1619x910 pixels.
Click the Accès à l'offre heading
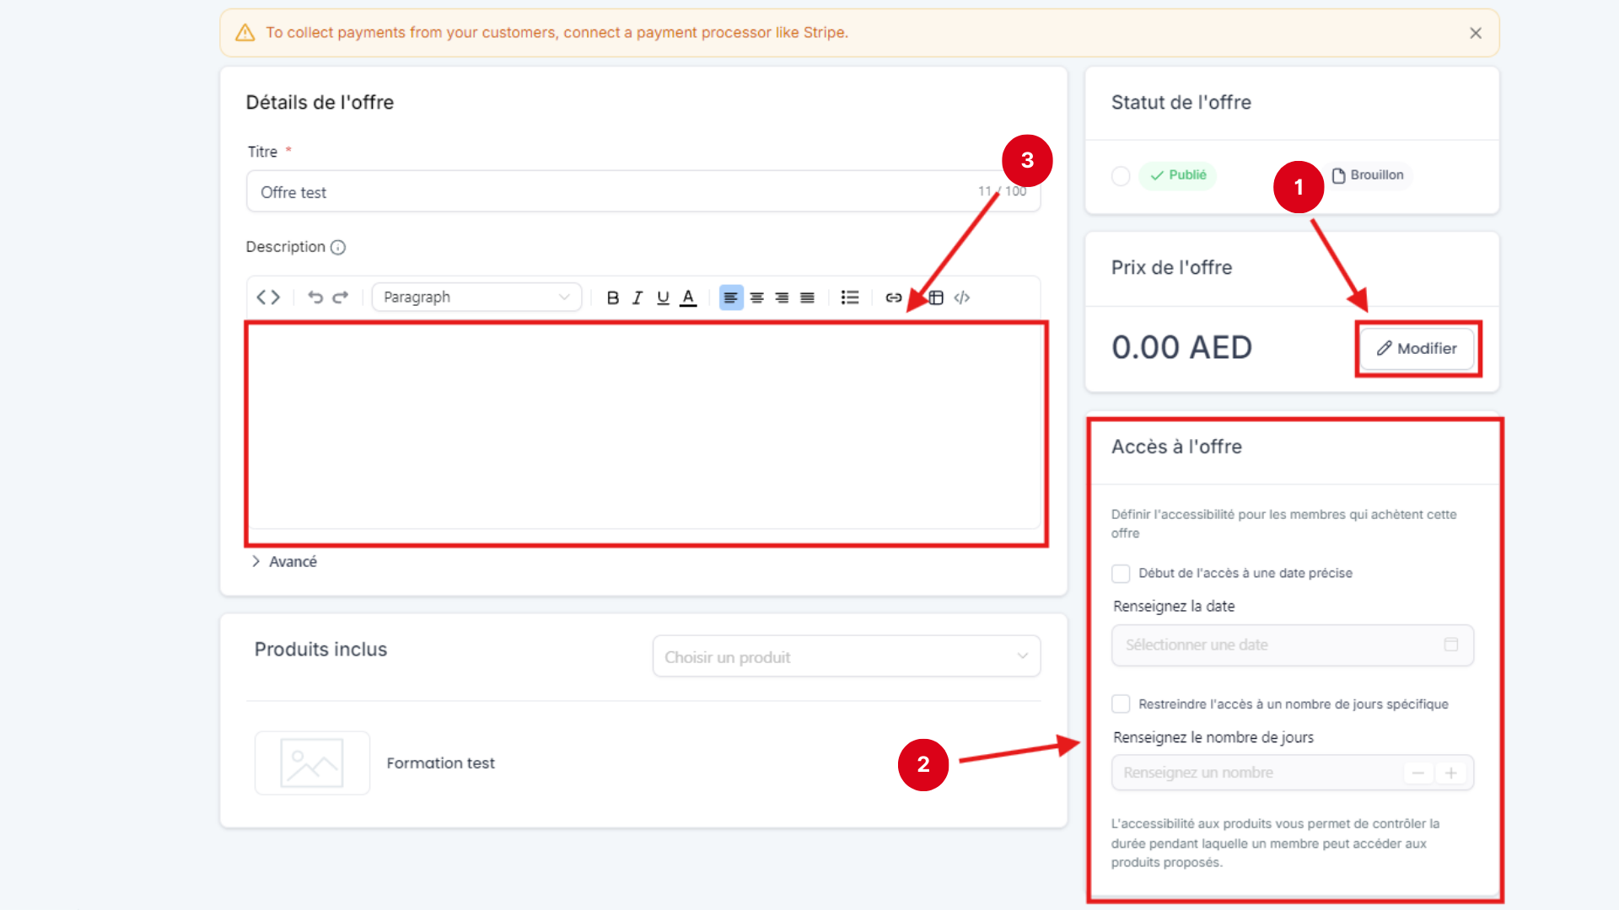click(x=1176, y=447)
